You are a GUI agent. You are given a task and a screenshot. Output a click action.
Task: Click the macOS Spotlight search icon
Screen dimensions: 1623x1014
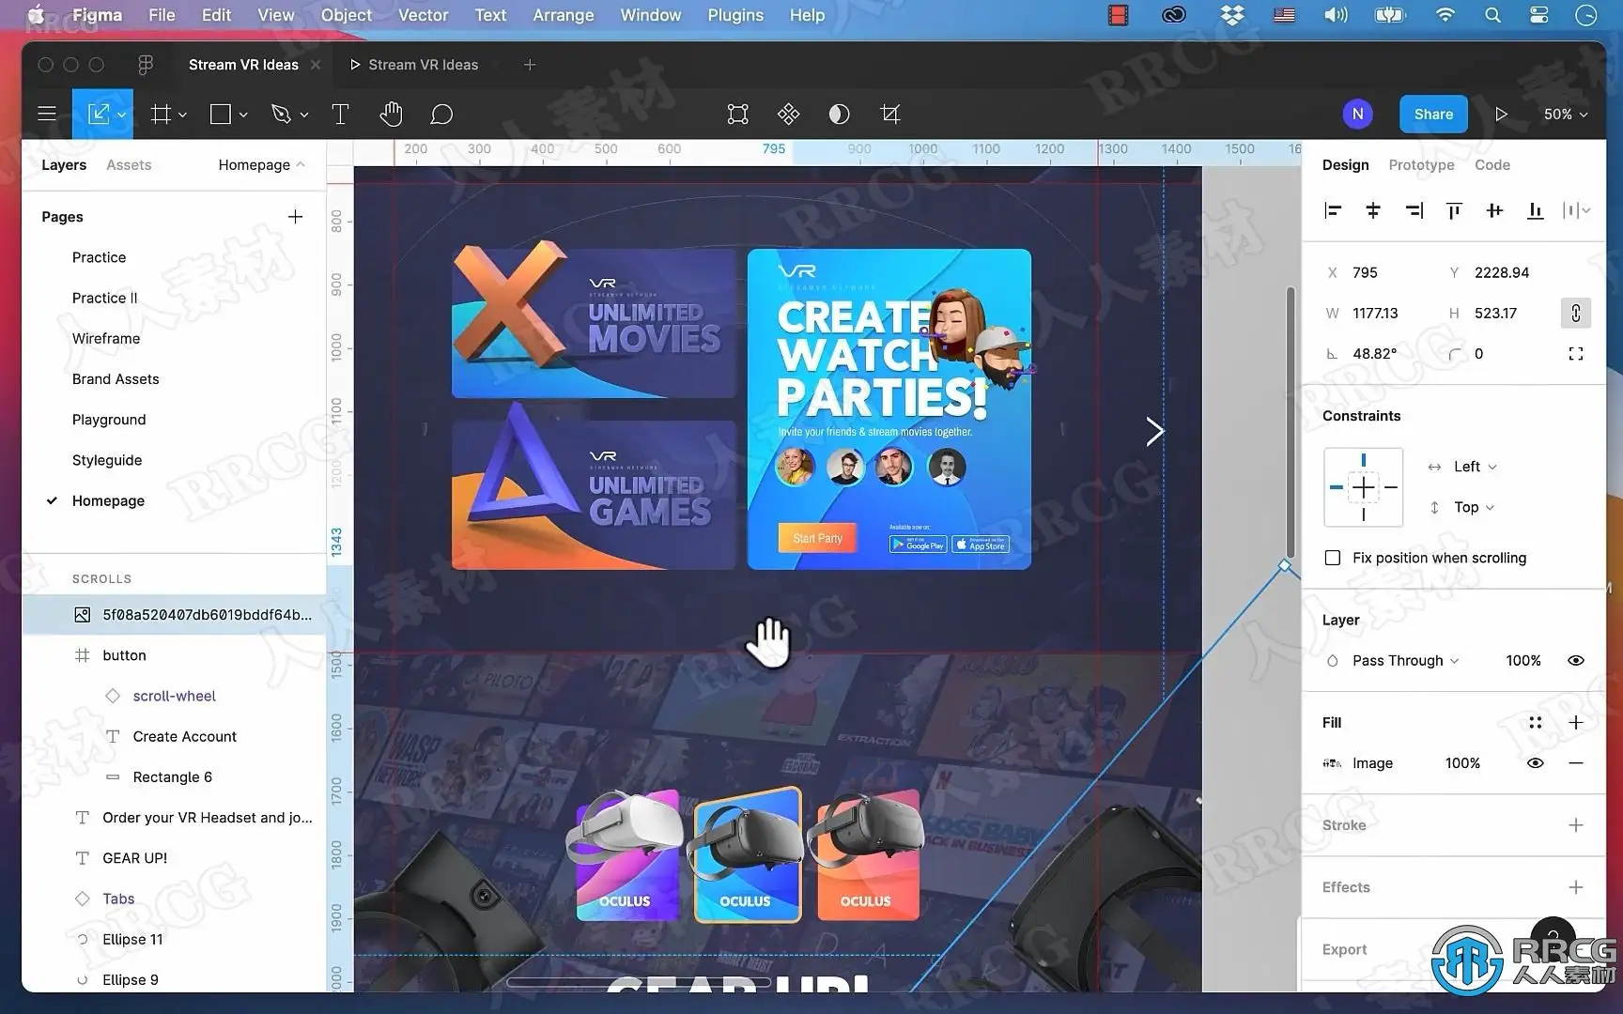click(1492, 15)
